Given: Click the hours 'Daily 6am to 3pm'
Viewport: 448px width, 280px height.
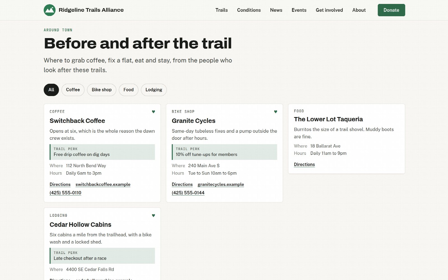Looking at the screenshot, I should [84, 173].
